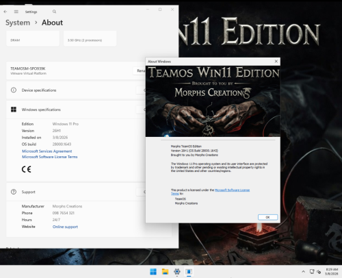Click the Phone value 098 7654 321
Screen dimensions: 342x278
pyautogui.click(x=64, y=213)
